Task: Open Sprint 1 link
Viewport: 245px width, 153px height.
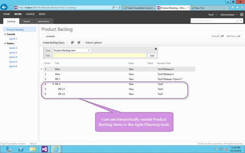Action: click(13, 39)
